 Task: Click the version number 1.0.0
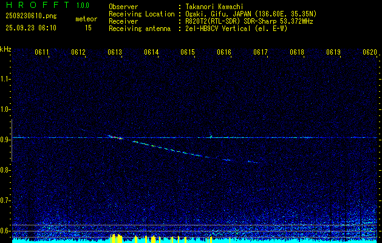pos(83,5)
